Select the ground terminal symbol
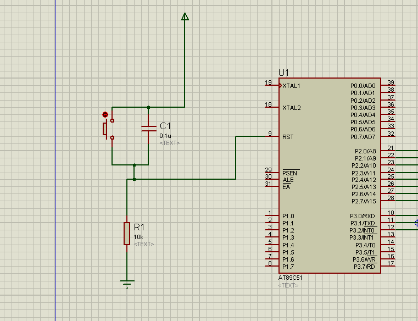This screenshot has width=418, height=321. (x=127, y=284)
